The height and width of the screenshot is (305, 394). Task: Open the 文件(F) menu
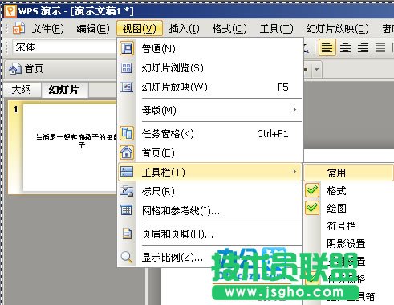point(47,29)
